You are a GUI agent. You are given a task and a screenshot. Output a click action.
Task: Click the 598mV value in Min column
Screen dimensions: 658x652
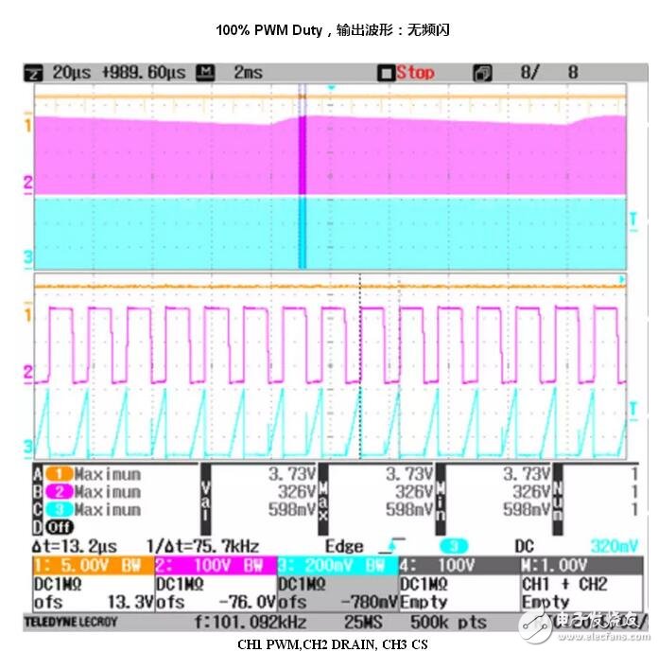(x=527, y=510)
